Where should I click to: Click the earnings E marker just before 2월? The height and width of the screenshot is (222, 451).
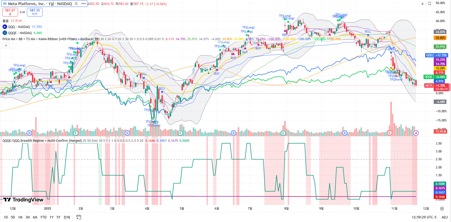click(76, 133)
